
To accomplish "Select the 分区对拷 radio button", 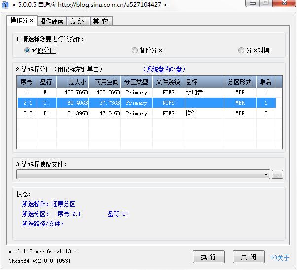I will (x=241, y=50).
